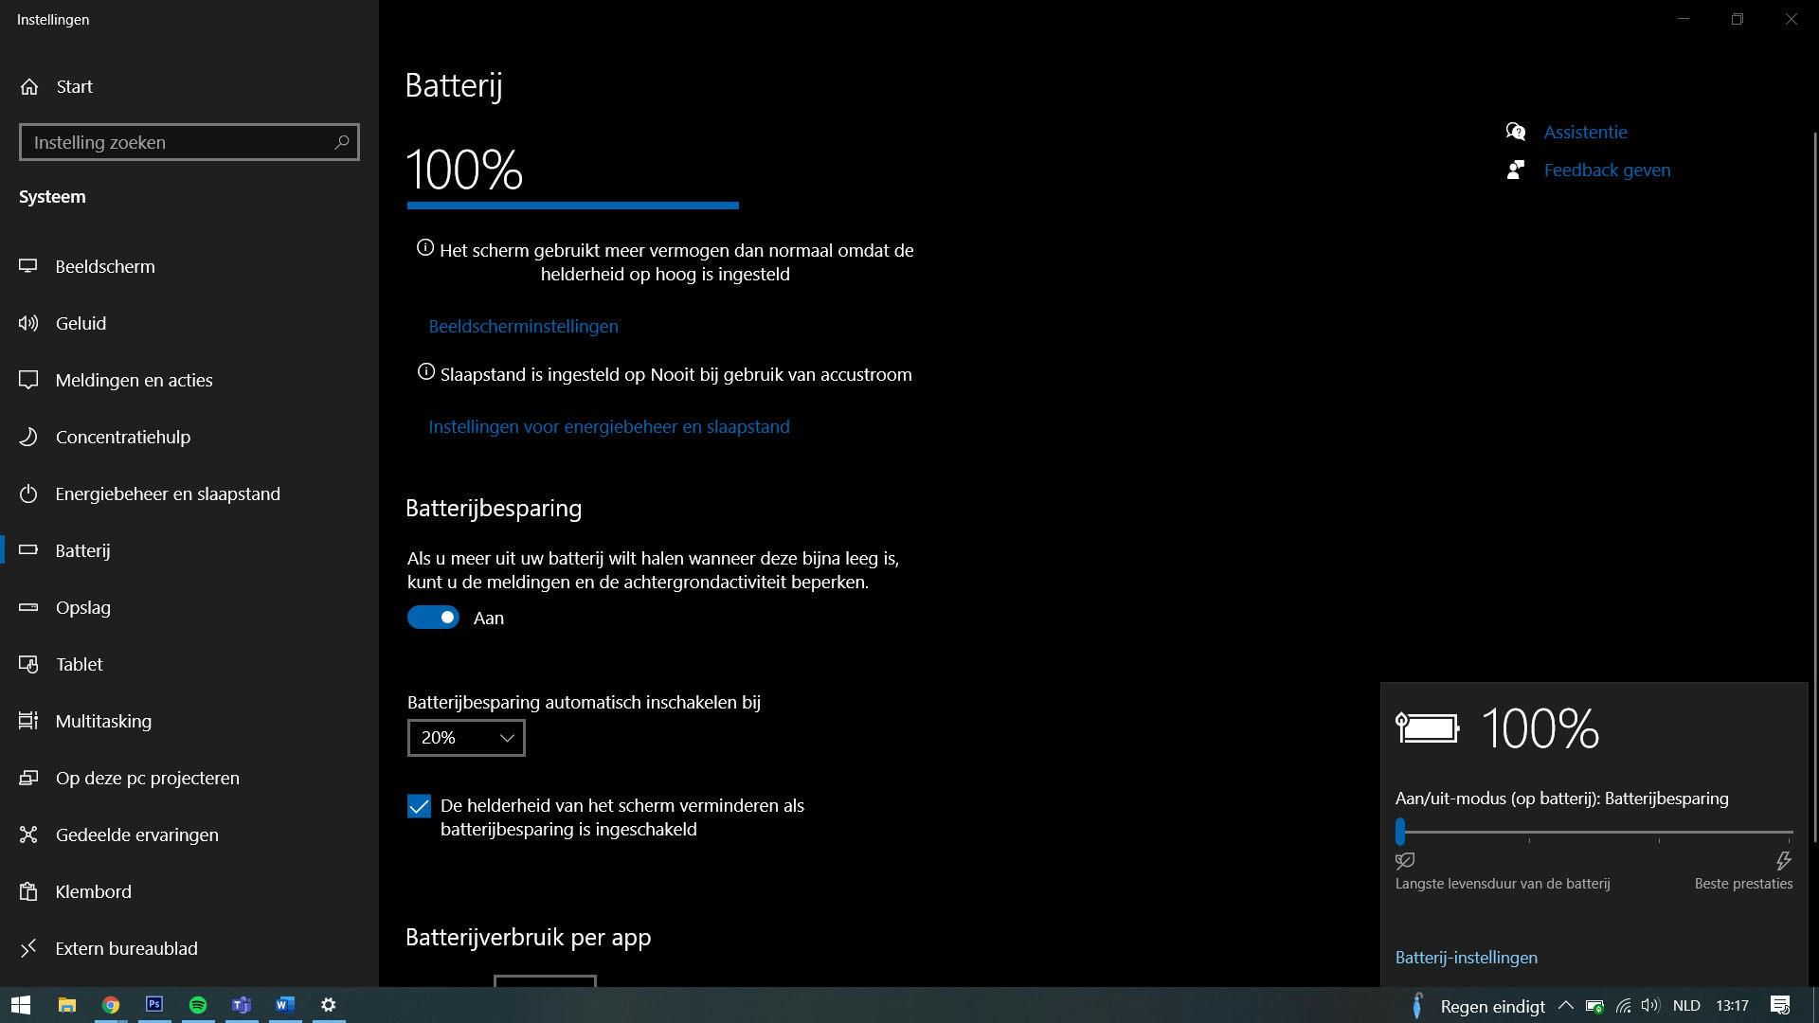Click the Batterij-instellingen link in flyout
Image resolution: width=1819 pixels, height=1023 pixels.
(1466, 958)
